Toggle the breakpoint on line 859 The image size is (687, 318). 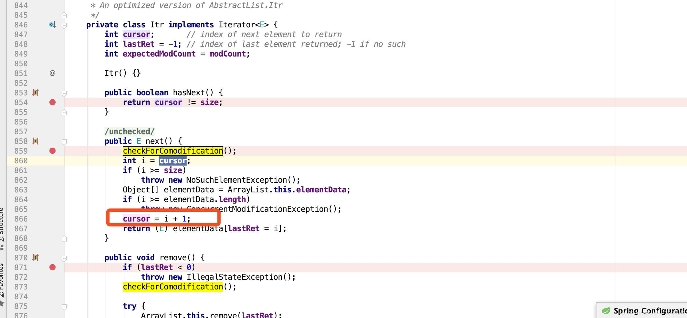coord(52,151)
